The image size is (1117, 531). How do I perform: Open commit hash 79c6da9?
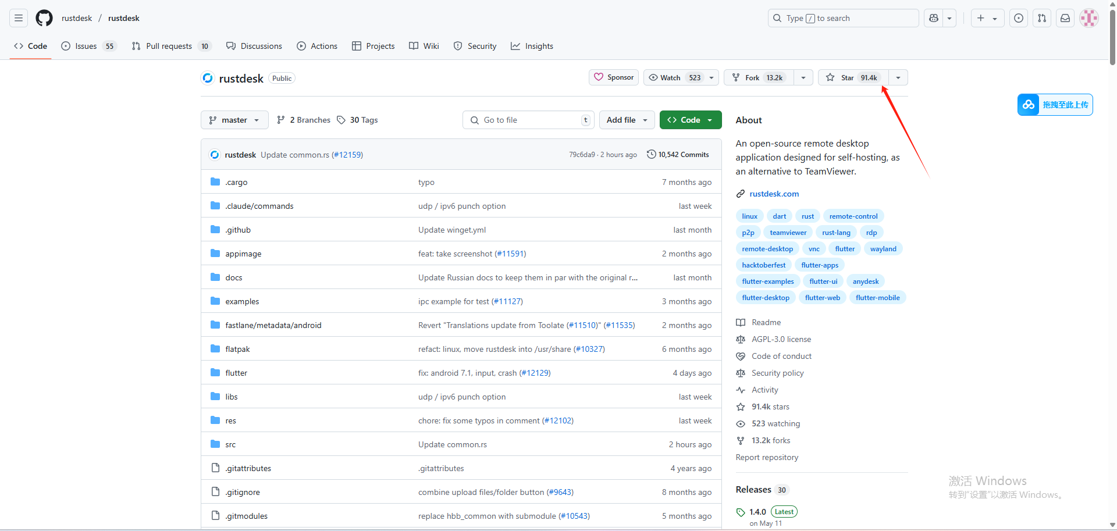582,155
